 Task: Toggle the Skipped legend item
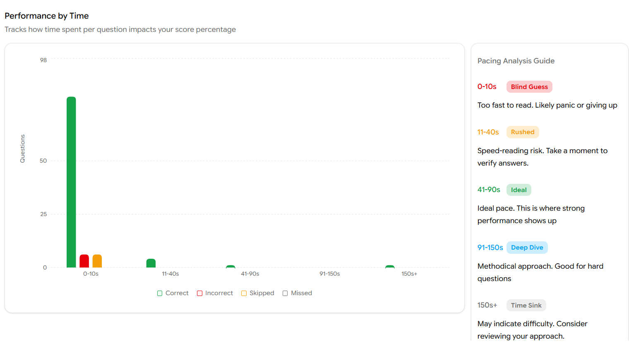coord(258,293)
